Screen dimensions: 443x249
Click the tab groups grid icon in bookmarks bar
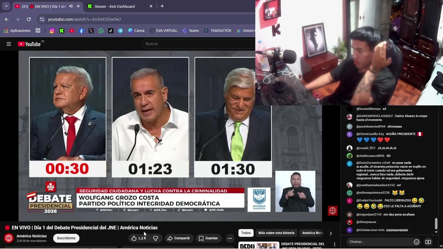(38, 31)
